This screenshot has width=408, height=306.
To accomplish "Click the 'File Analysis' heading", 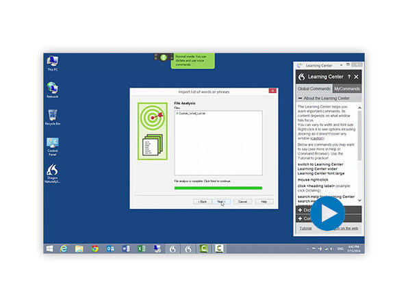I will tap(184, 103).
